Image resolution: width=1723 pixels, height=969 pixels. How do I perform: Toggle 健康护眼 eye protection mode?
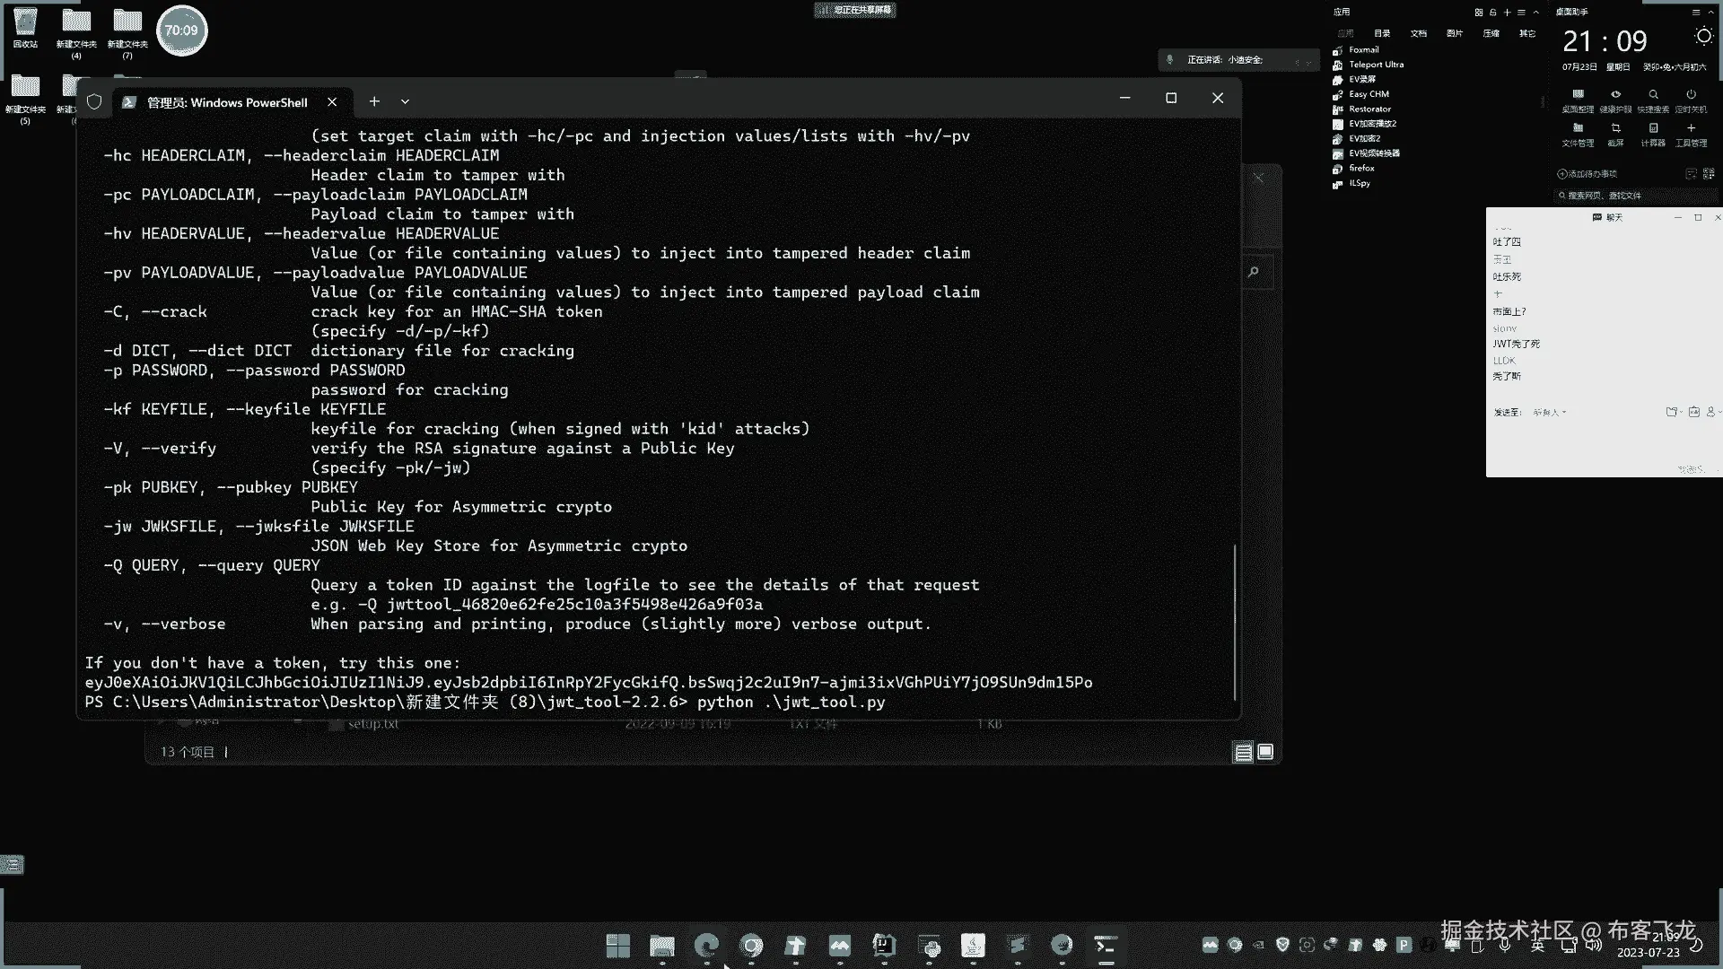[1615, 94]
